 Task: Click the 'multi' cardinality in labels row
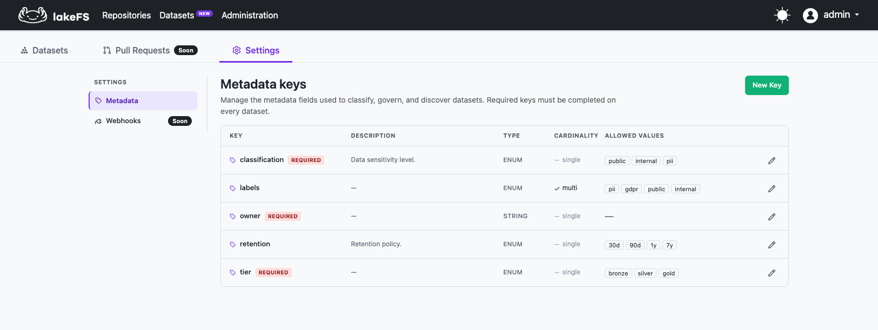[x=566, y=188]
